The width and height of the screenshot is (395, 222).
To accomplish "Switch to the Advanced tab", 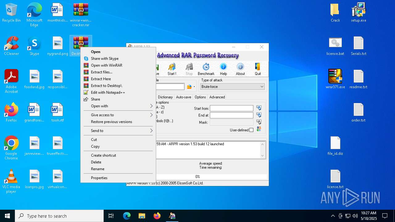I will tap(217, 97).
